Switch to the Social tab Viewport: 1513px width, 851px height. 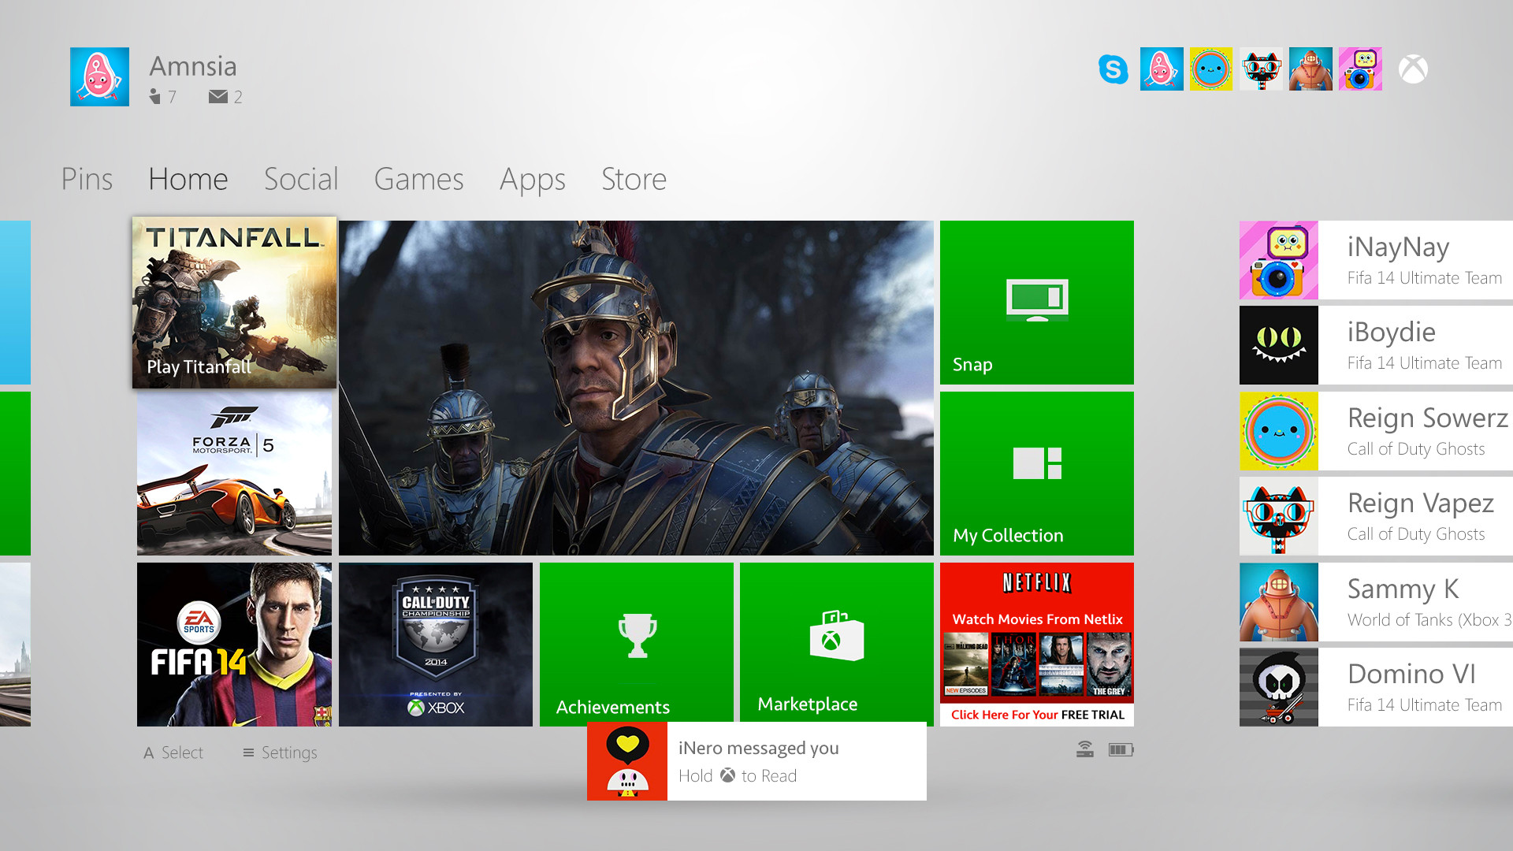click(301, 179)
